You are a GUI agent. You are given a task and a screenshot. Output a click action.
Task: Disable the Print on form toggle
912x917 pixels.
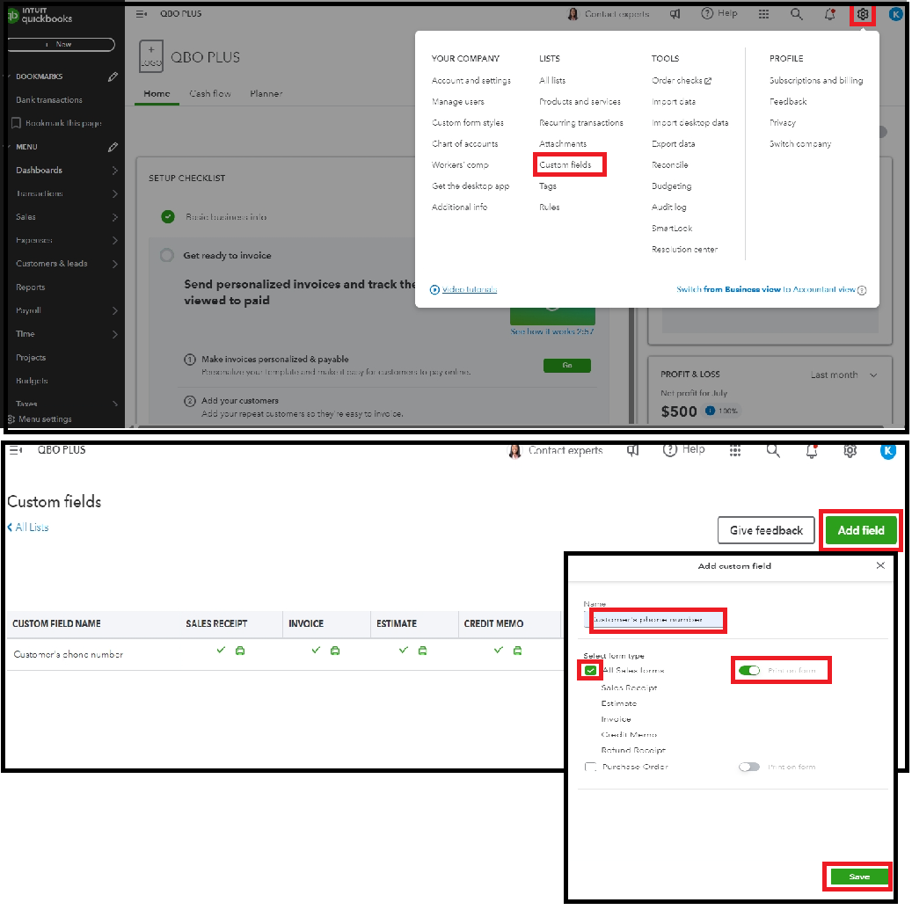click(x=748, y=670)
